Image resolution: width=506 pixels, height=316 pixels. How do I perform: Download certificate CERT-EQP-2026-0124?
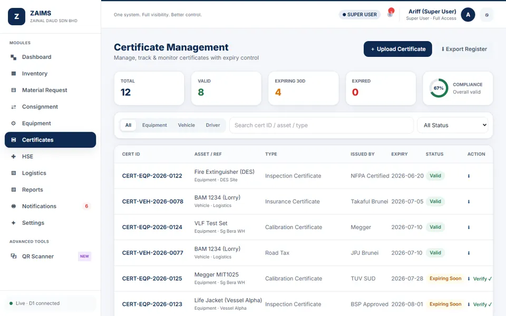point(469,228)
